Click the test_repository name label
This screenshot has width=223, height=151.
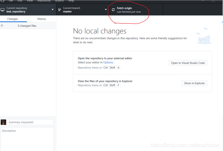click(16, 12)
